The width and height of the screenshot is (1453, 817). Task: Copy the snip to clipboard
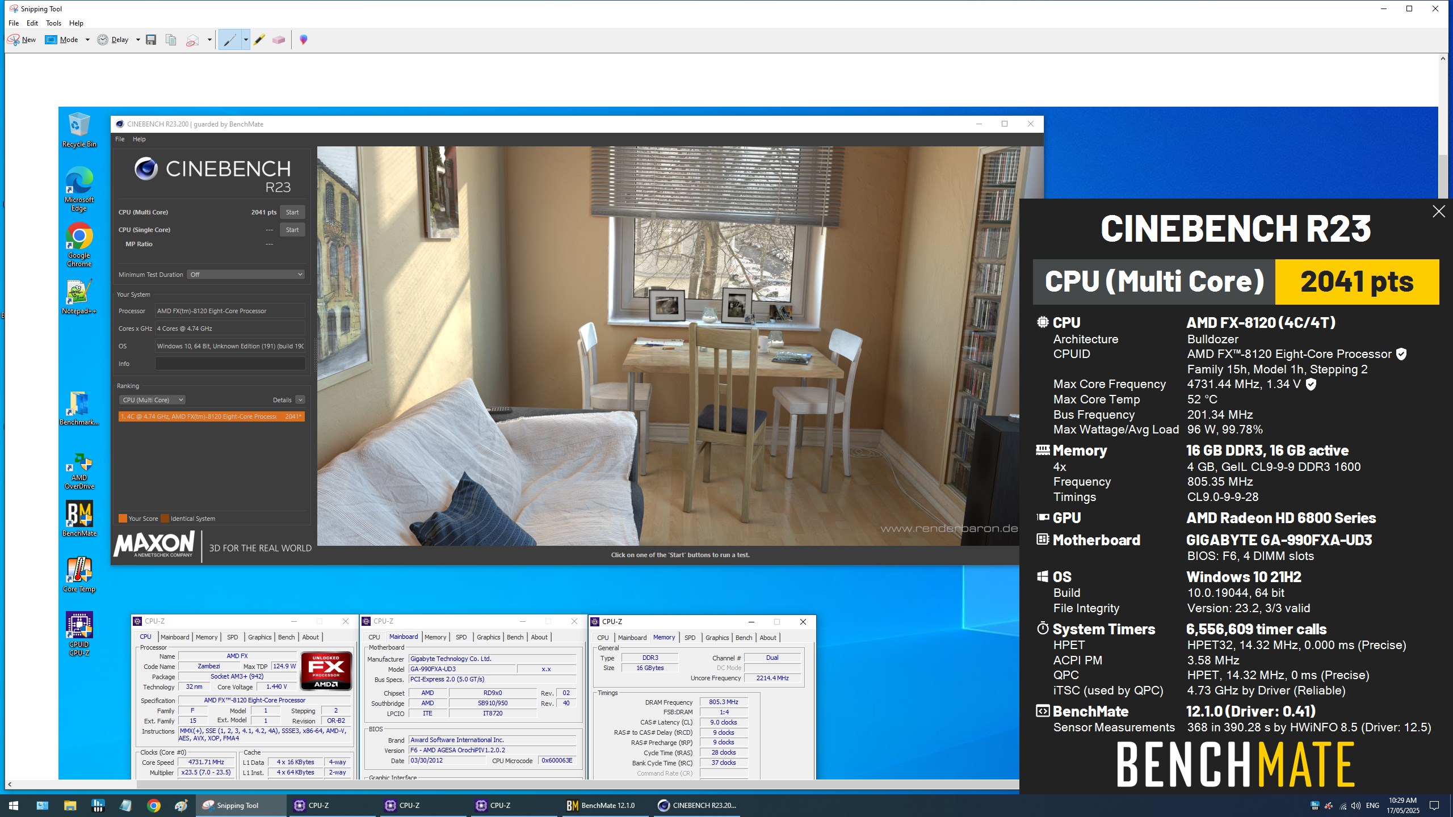171,40
